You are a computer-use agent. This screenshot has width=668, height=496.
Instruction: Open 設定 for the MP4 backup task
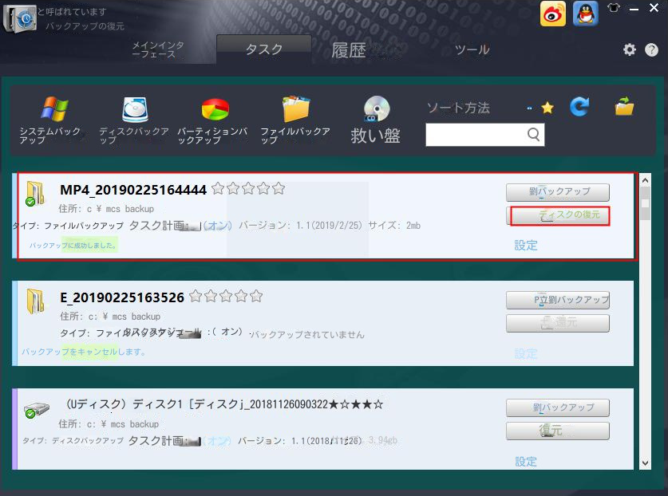tap(526, 246)
